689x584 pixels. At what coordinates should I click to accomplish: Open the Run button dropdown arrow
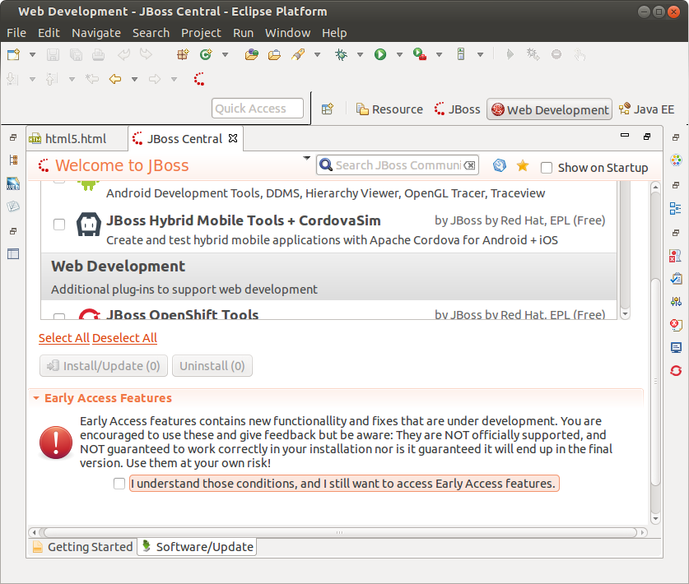[x=399, y=55]
